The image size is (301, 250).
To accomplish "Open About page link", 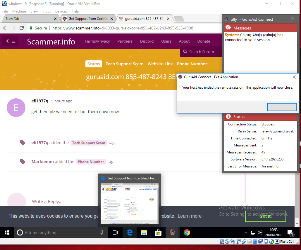I will click(184, 41).
